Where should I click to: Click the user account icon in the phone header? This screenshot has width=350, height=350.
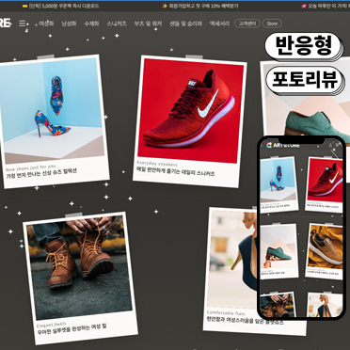[330, 145]
